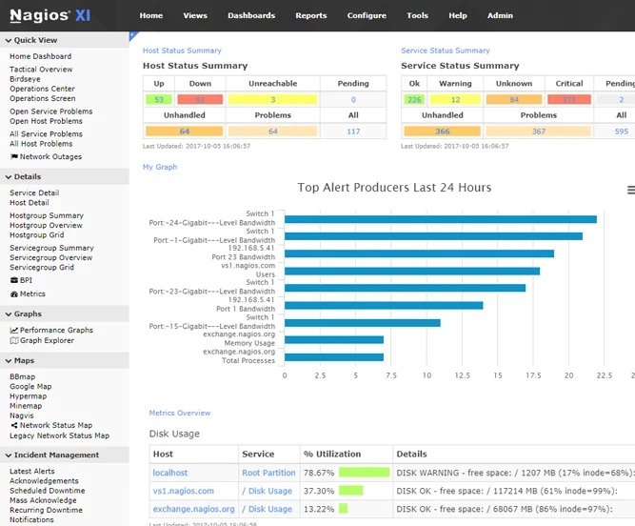Image resolution: width=635 pixels, height=526 pixels.
Task: Open Birdseye view
Action: tap(25, 79)
